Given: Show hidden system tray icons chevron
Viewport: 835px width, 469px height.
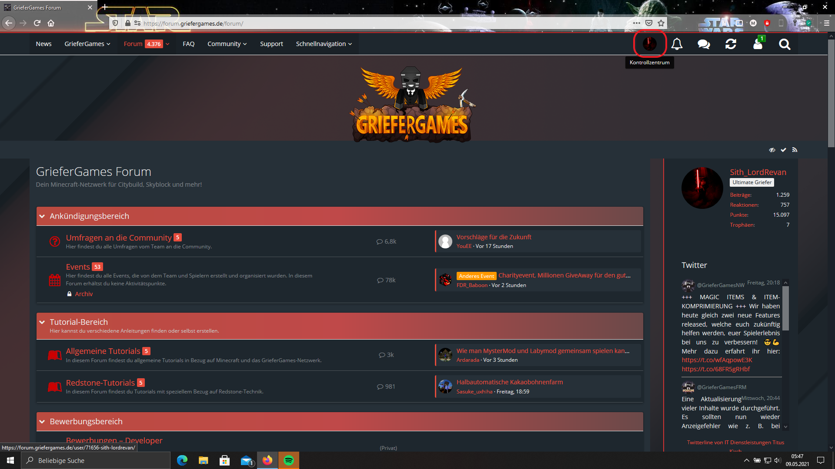Looking at the screenshot, I should (746, 460).
